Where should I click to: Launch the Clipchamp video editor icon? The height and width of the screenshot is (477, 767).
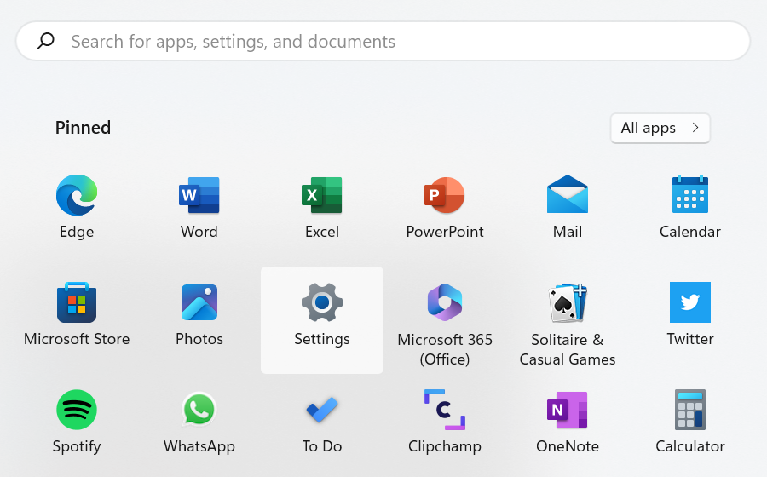click(x=445, y=410)
